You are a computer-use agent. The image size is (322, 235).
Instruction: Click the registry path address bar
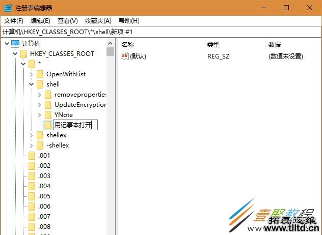(x=161, y=32)
